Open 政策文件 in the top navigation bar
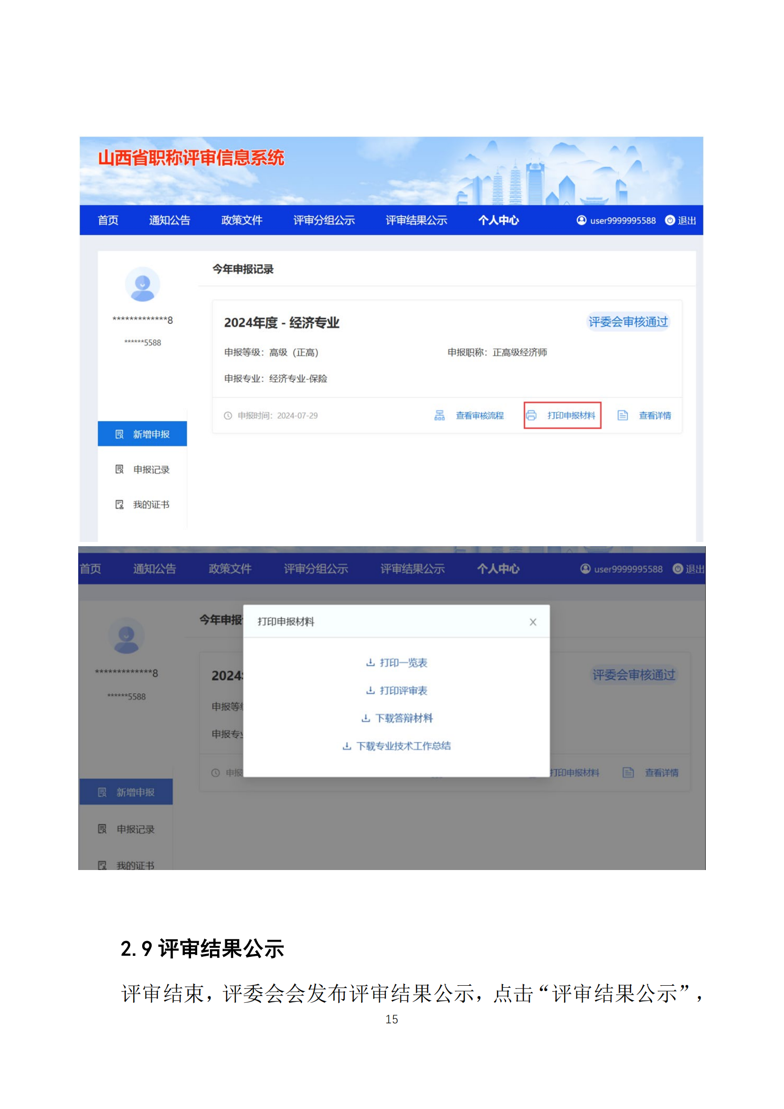This screenshot has width=784, height=1109. point(242,220)
